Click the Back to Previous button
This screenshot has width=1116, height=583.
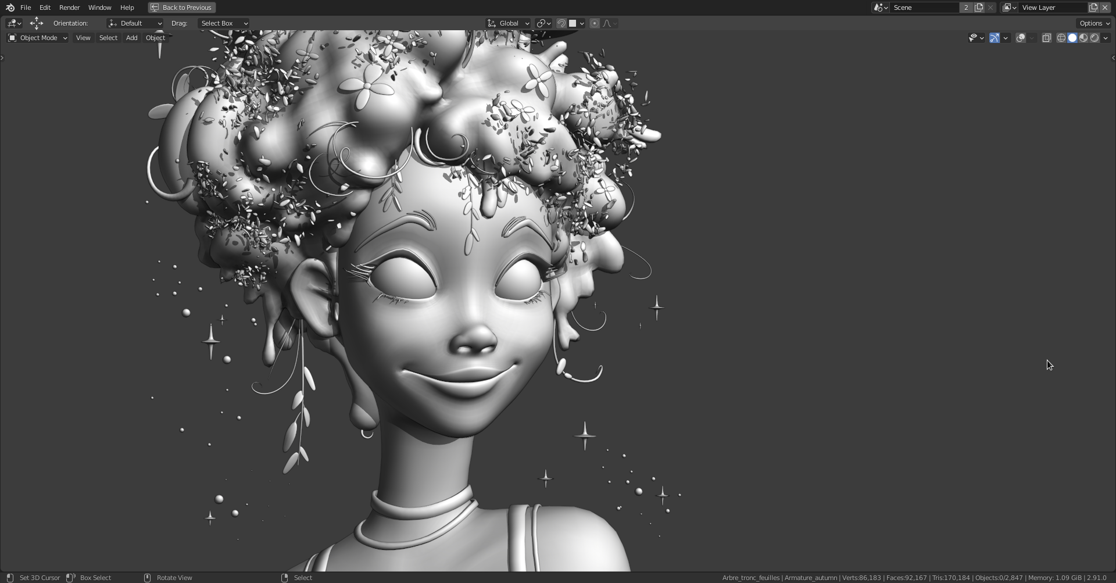[x=181, y=8]
